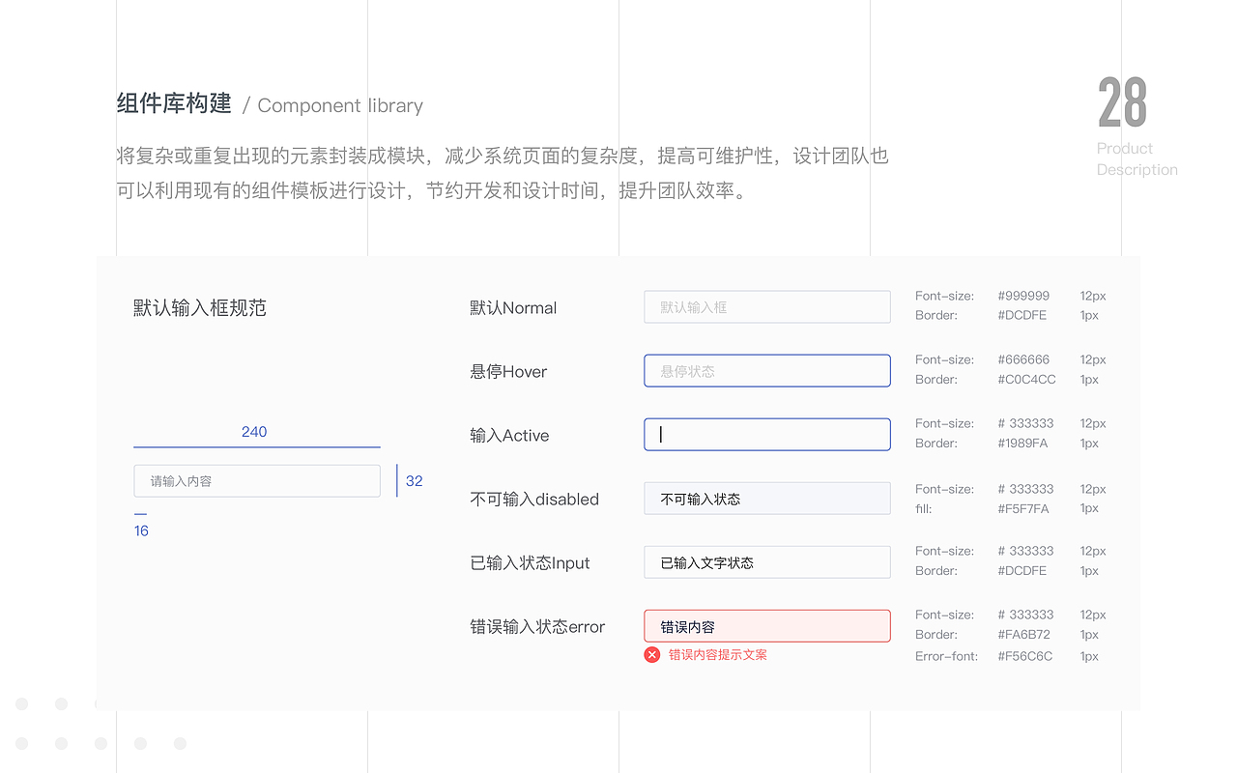Viewport: 1237px width, 773px height.
Task: Click the 输入Active label
Action: (509, 436)
